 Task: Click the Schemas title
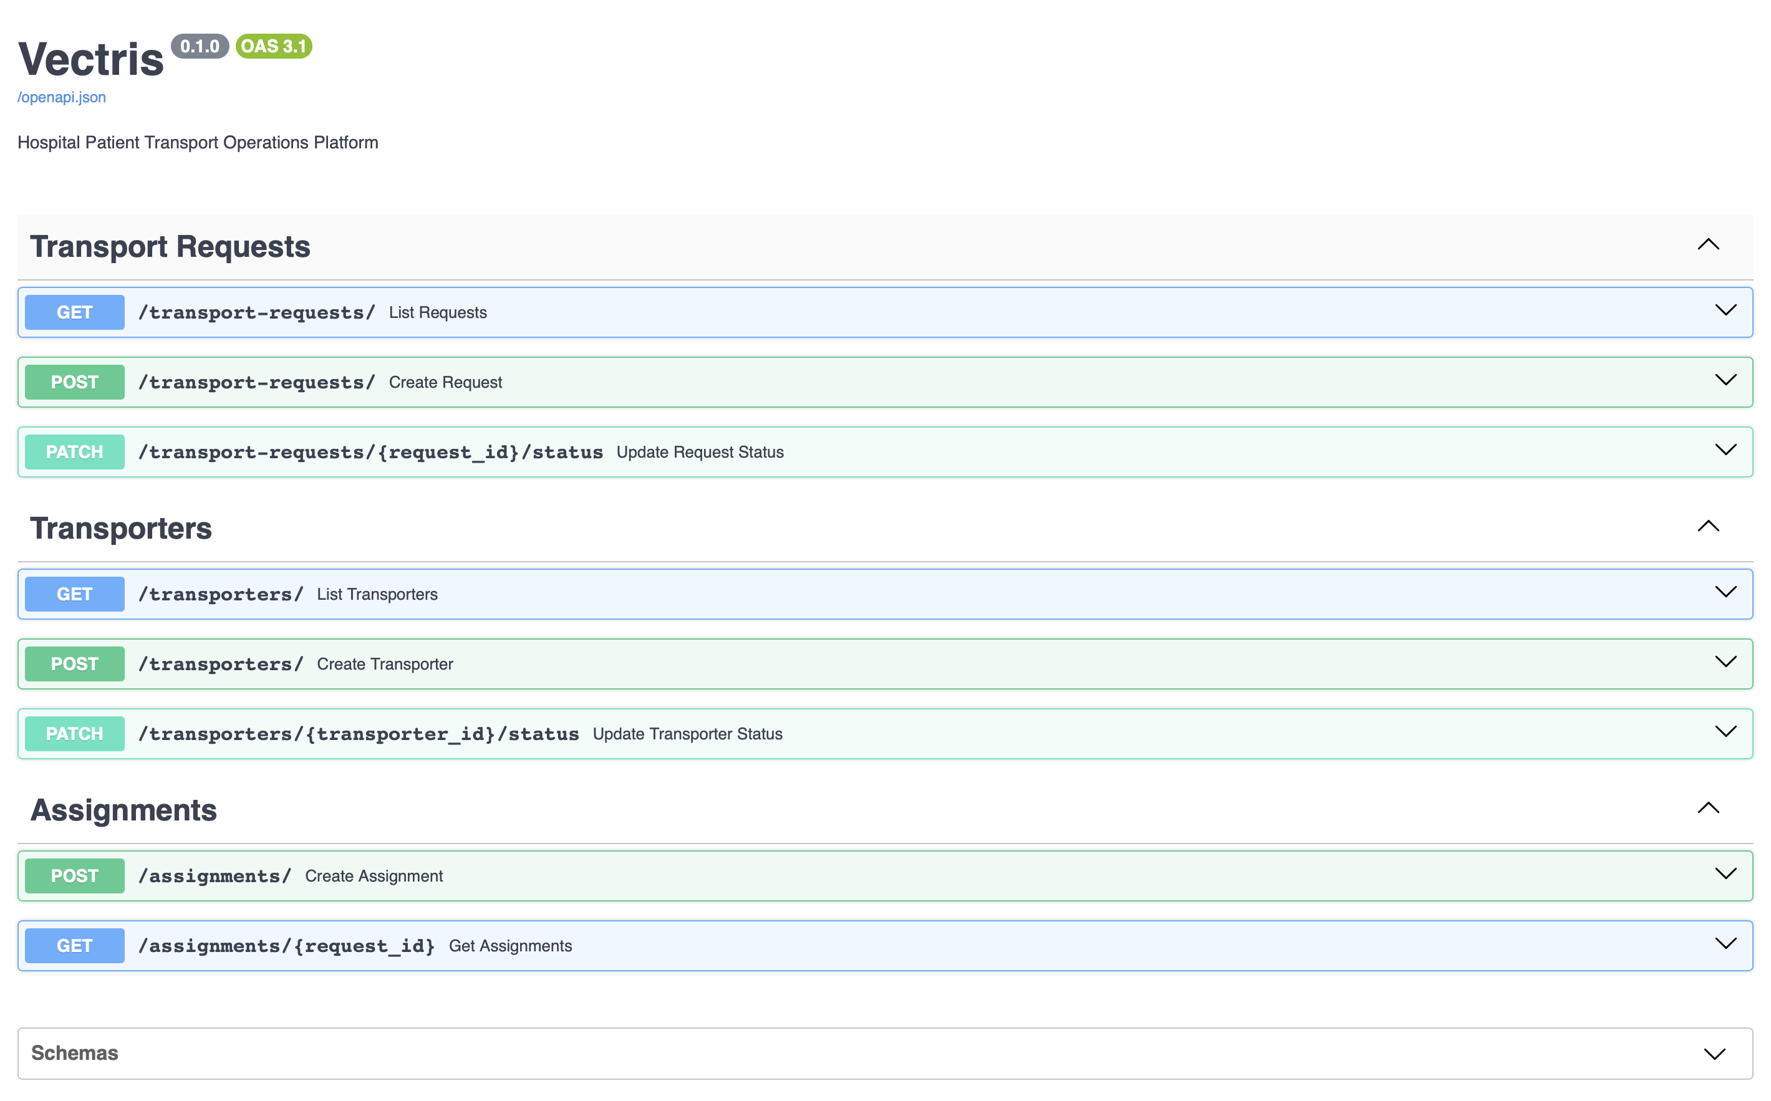click(x=74, y=1053)
